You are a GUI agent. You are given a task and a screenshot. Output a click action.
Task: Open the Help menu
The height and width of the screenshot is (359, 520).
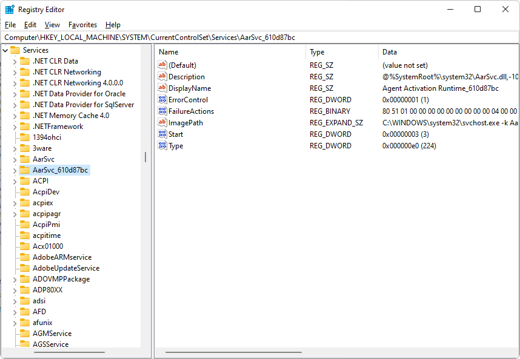point(113,25)
